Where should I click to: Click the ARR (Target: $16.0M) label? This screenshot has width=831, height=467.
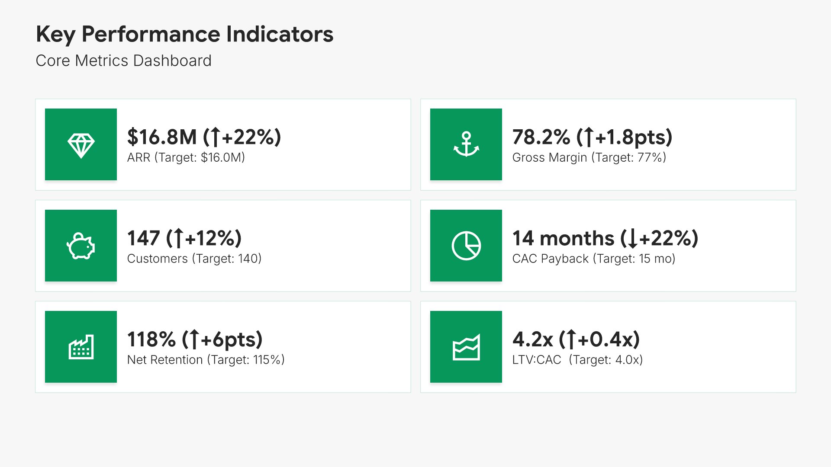(186, 157)
